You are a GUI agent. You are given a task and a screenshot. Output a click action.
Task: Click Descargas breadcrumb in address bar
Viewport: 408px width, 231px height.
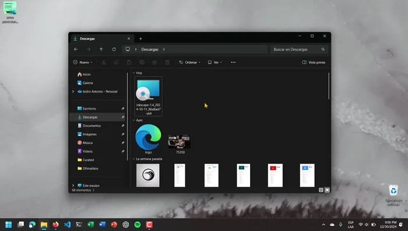pyautogui.click(x=150, y=49)
